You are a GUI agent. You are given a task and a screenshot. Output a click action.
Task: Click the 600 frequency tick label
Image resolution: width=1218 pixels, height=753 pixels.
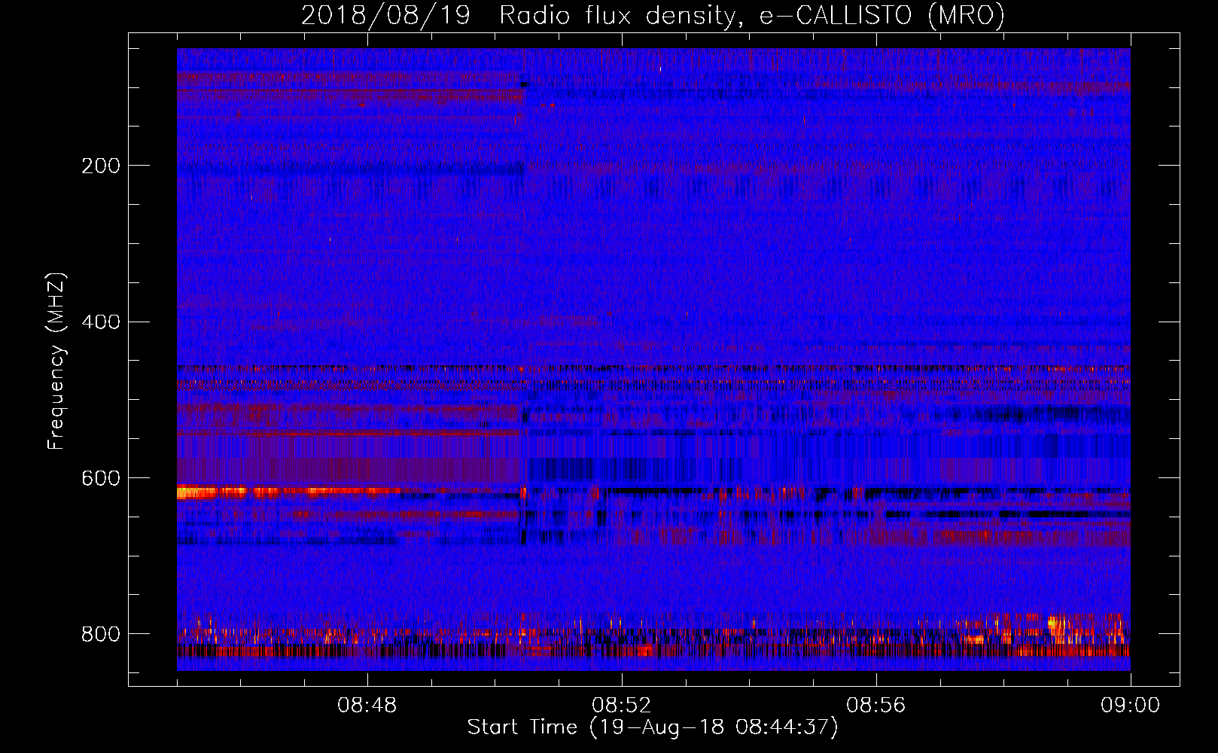[101, 479]
